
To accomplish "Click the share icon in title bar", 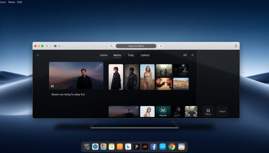I will (x=236, y=46).
